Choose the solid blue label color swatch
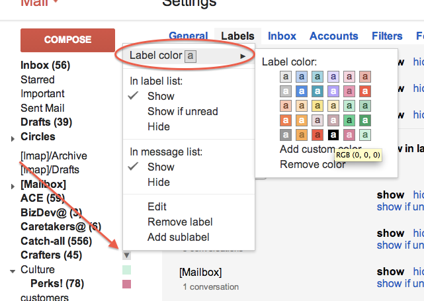Screen dimensions: 424x301 (302, 91)
